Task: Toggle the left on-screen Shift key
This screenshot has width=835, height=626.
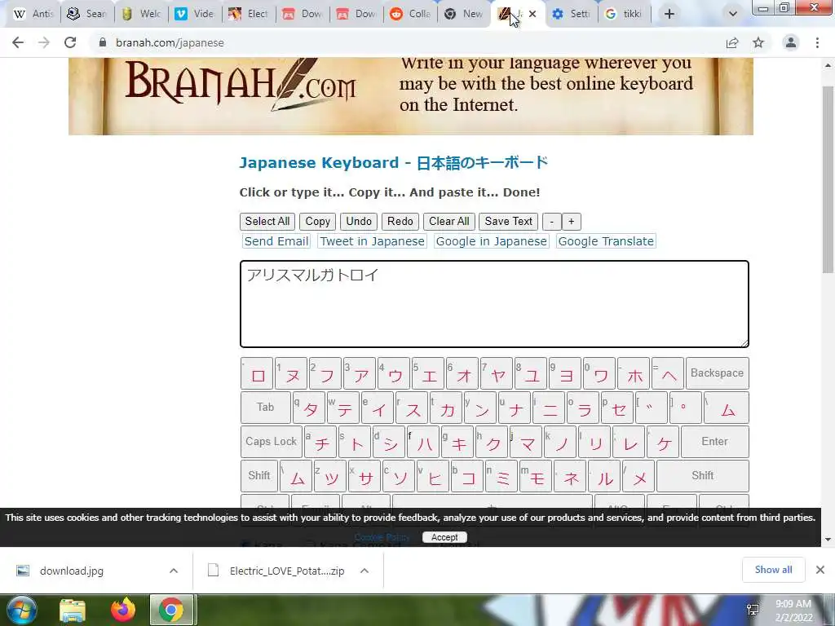Action: 259,475
